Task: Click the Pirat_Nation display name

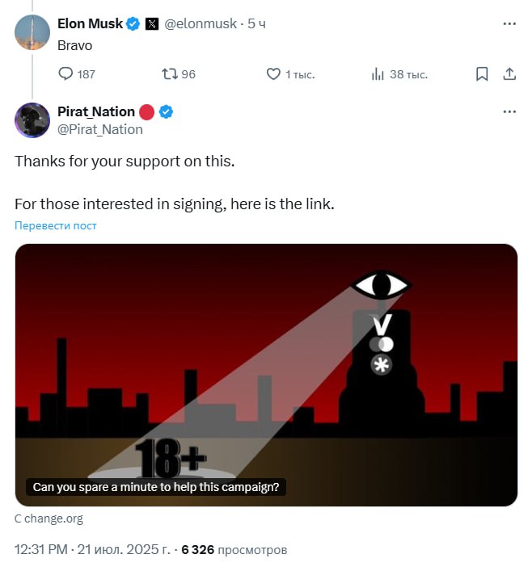Action: [96, 111]
